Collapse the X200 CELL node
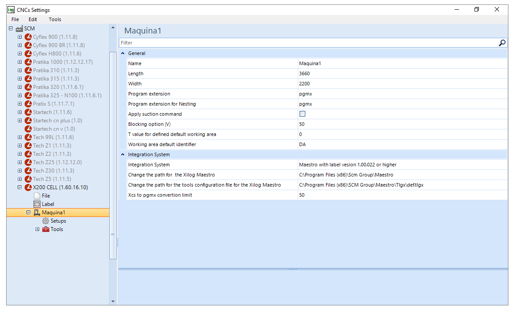Image resolution: width=515 pixels, height=312 pixels. pos(20,187)
